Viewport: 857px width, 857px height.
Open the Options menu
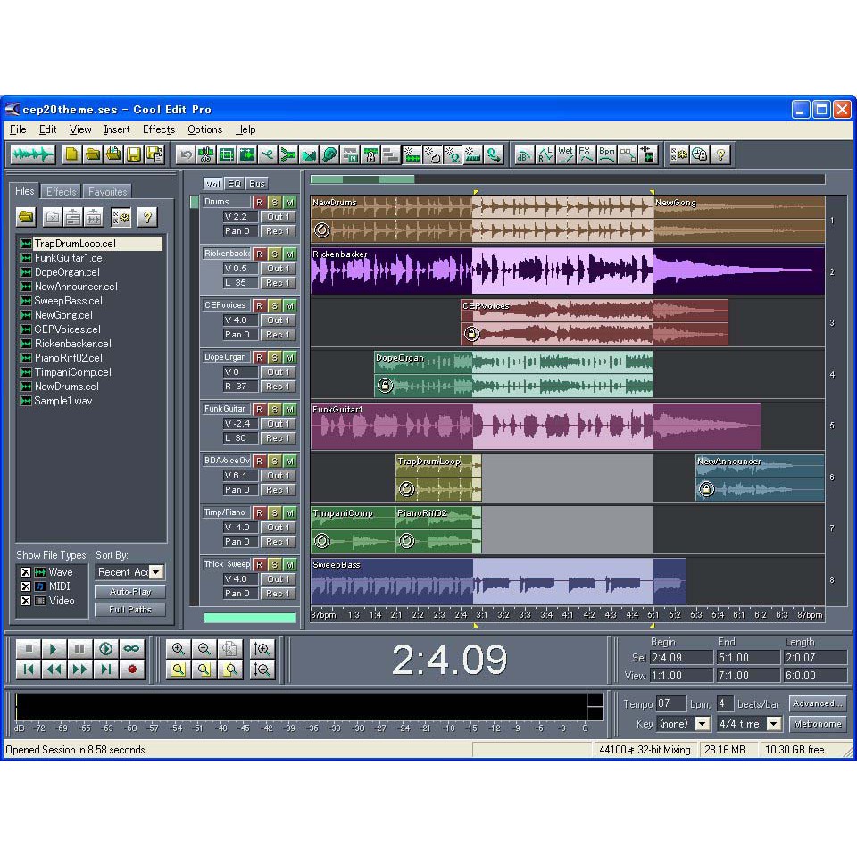(205, 129)
